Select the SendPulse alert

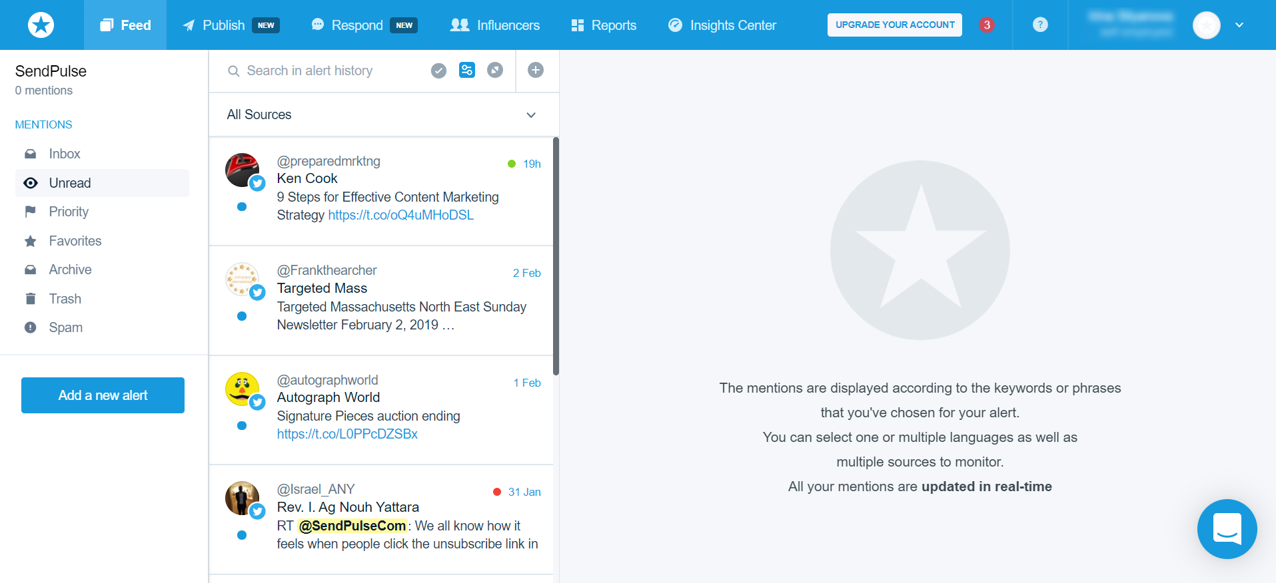(51, 71)
